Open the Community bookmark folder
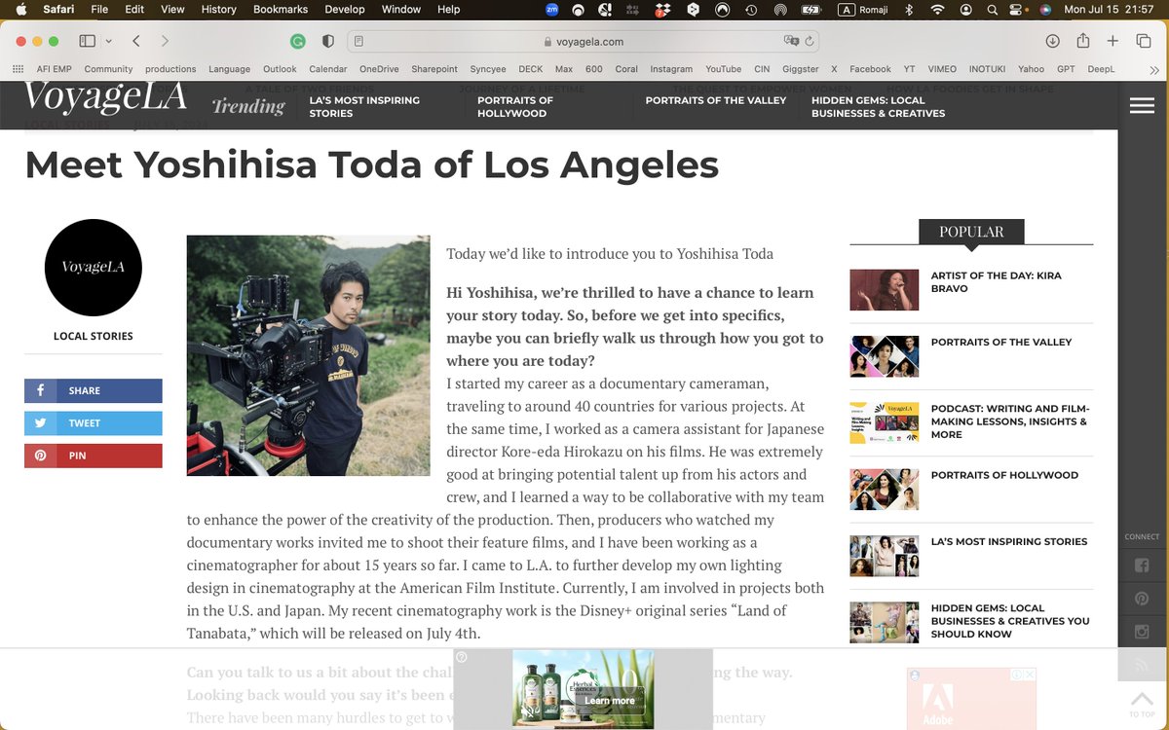This screenshot has width=1169, height=730. coord(108,69)
